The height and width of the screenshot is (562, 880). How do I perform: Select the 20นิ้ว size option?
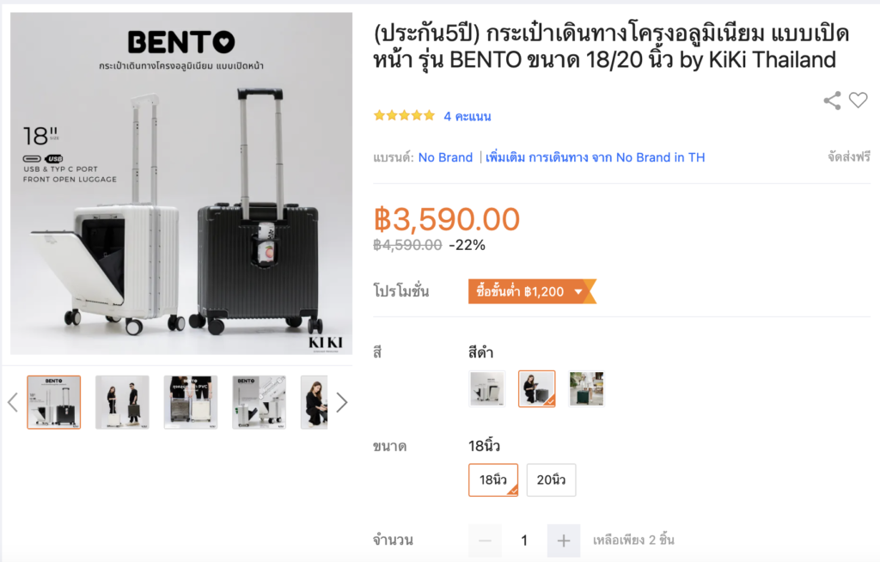551,480
